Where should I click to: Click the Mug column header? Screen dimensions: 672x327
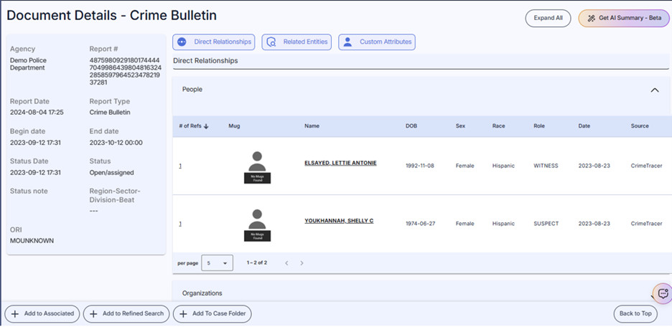point(234,126)
